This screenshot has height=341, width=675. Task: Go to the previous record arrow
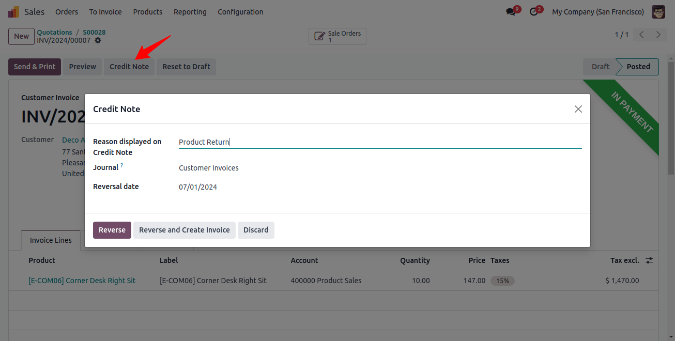641,35
